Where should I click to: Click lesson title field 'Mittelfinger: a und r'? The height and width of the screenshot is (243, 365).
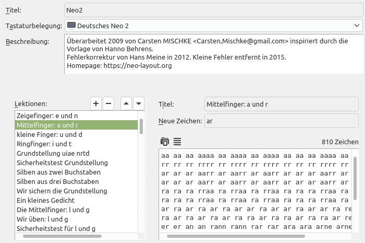282,104
